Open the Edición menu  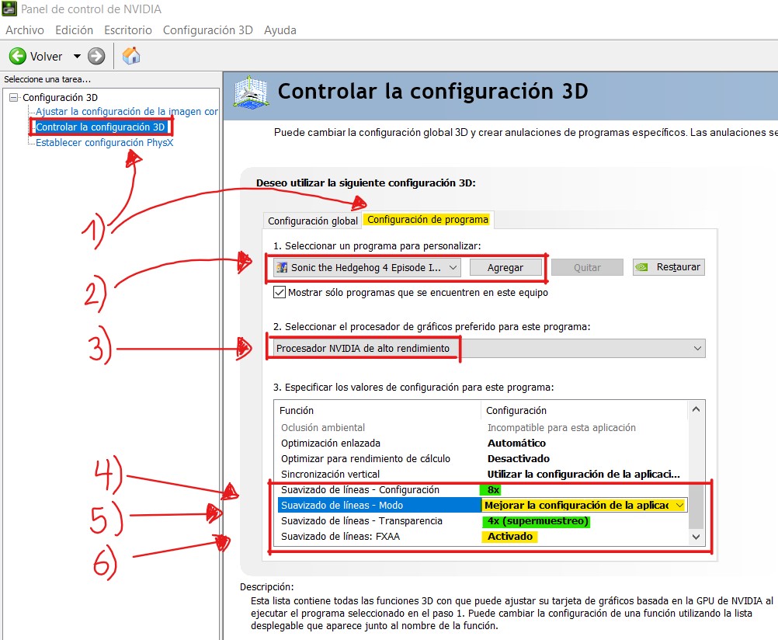74,30
